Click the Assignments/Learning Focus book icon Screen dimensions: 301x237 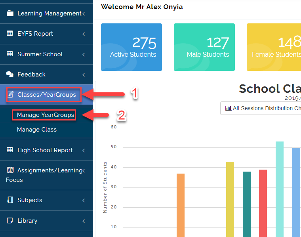(x=10, y=170)
